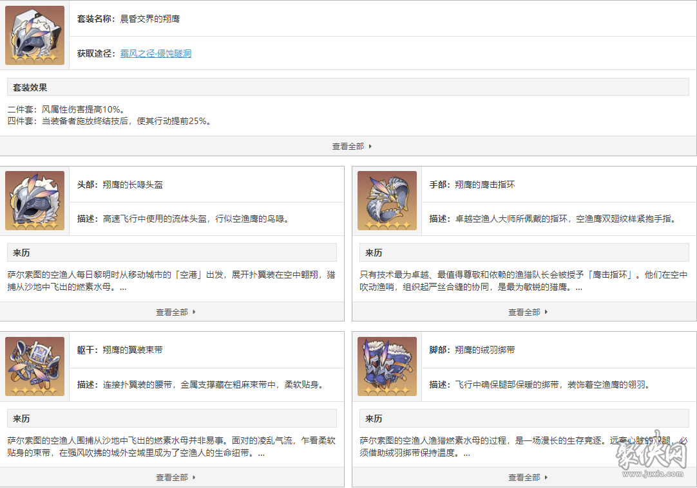Click the 来历 header in the 脚部 card
697x488 pixels.
[x=524, y=419]
